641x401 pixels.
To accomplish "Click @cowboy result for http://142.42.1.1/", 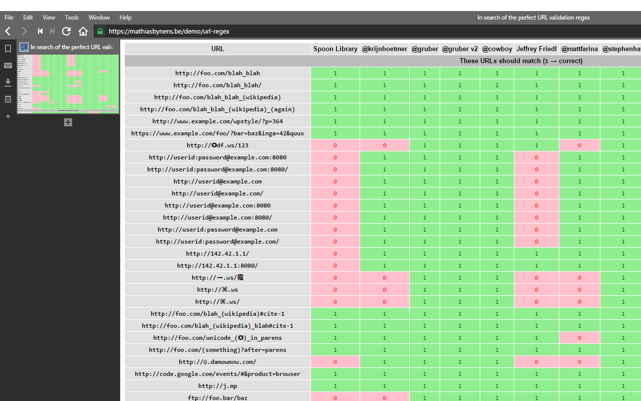I will coord(497,254).
